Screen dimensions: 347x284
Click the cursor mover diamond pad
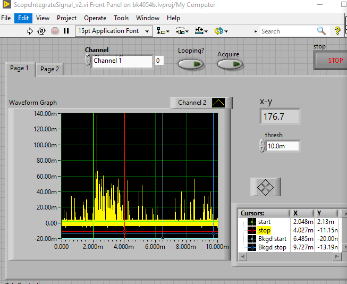point(265,187)
